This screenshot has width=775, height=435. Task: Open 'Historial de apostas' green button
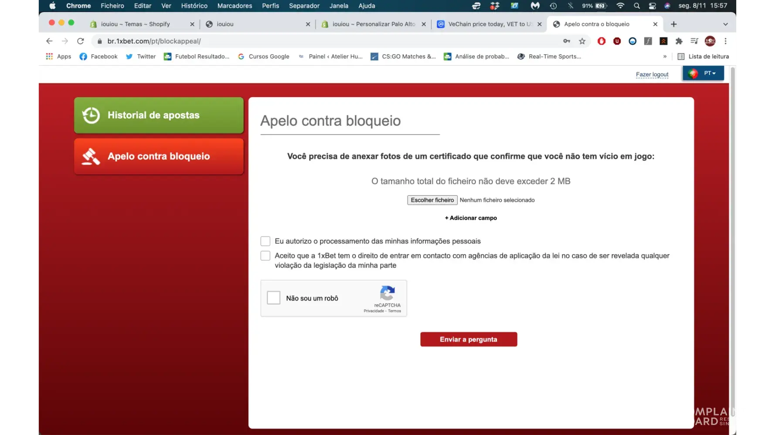click(x=159, y=115)
